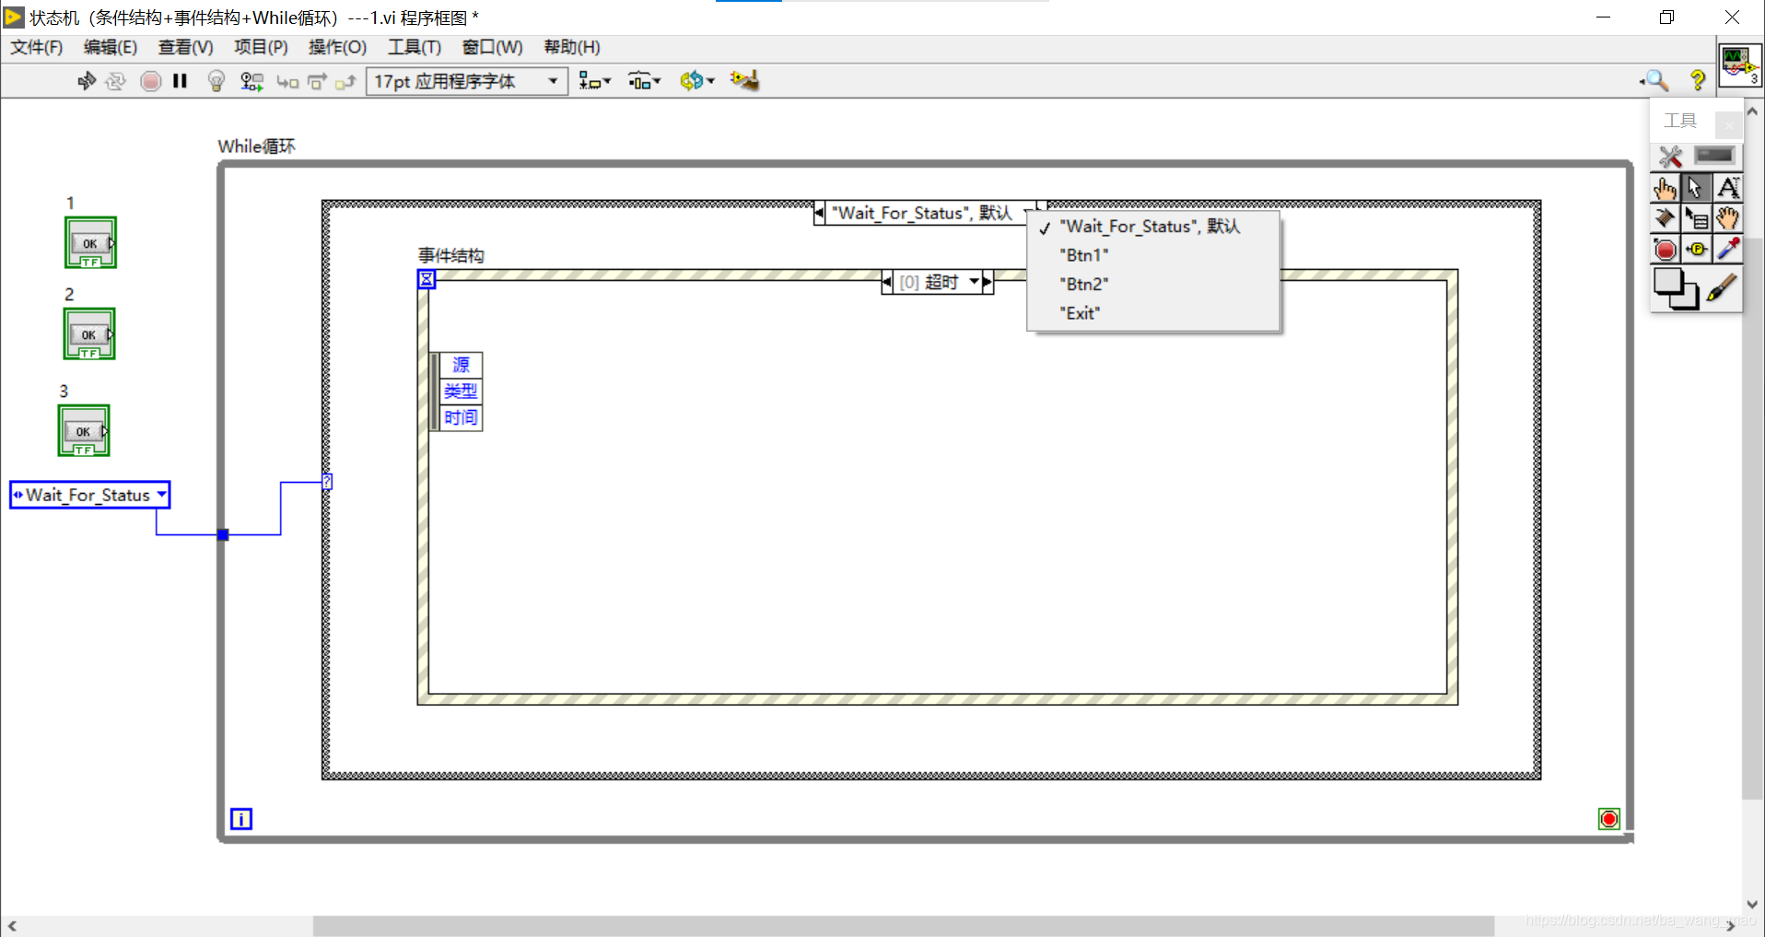Viewport: 1765px width, 937px height.
Task: Click the While loop stop condition terminal
Action: [x=1609, y=819]
